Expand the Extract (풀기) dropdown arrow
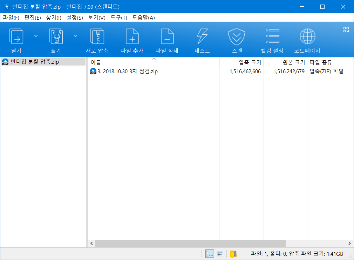The width and height of the screenshot is (354, 260). [x=76, y=36]
